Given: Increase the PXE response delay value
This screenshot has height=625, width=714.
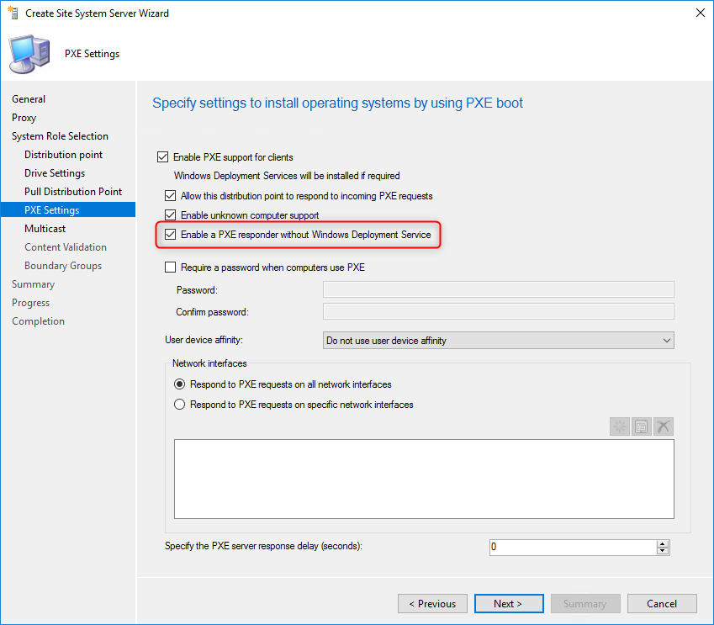Looking at the screenshot, I should [663, 544].
